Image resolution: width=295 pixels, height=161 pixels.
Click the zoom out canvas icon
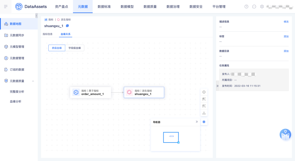tap(204, 106)
